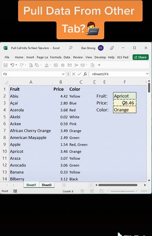Click the envelope email icon in toolbar

click(70, 65)
